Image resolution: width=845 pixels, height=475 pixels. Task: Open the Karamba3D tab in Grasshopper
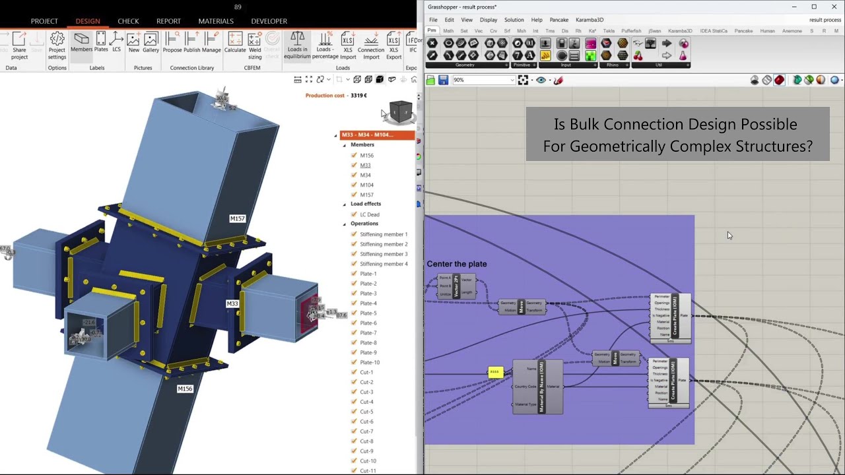(680, 31)
